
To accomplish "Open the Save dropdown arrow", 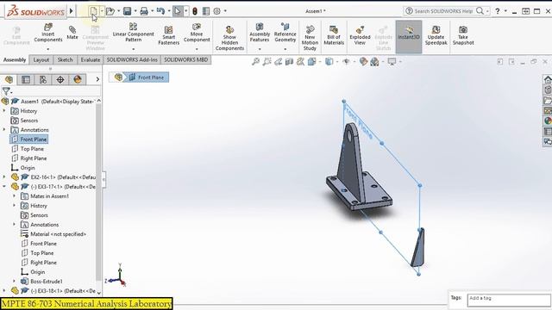I will coord(135,11).
